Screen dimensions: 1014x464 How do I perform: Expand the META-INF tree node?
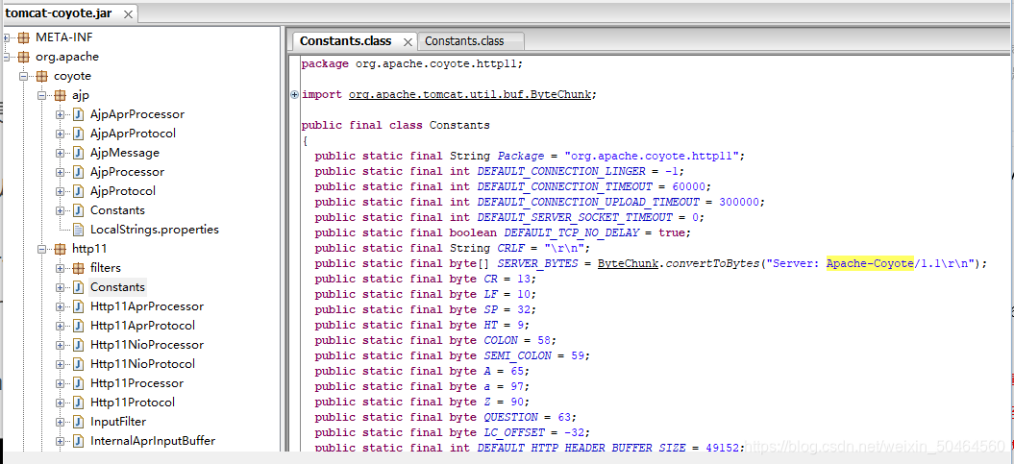[x=6, y=37]
